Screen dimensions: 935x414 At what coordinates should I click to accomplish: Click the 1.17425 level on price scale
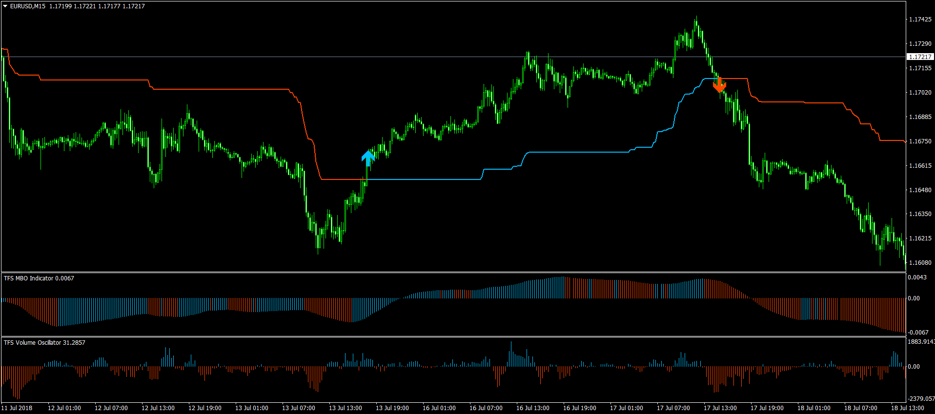920,20
